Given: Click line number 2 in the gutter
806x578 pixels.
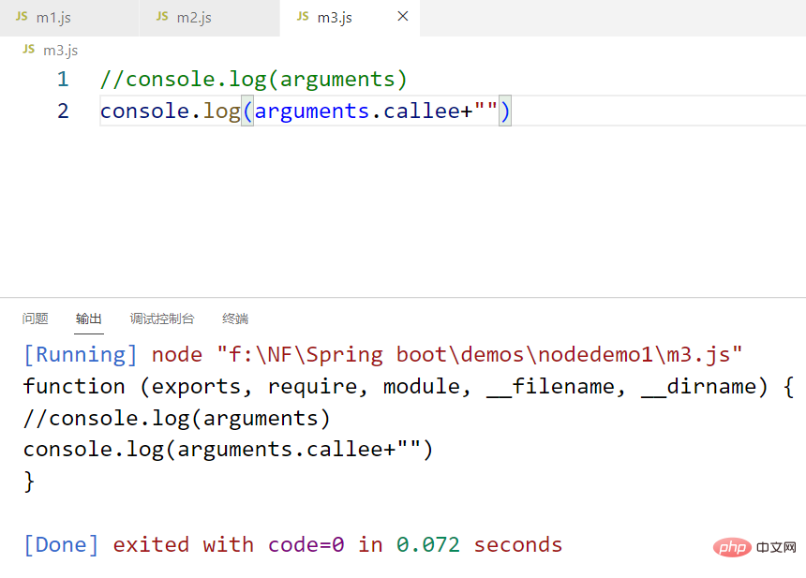Looking at the screenshot, I should 63,111.
